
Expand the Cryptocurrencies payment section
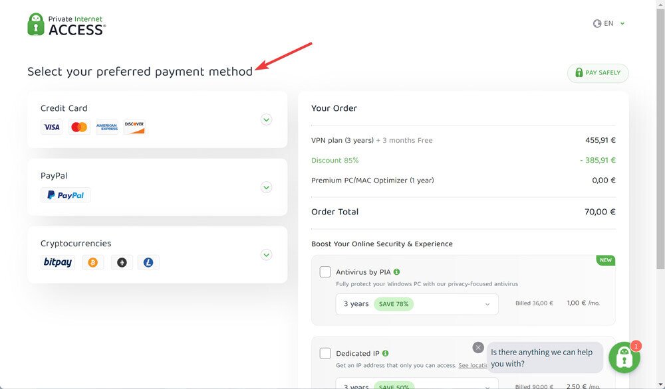[267, 255]
